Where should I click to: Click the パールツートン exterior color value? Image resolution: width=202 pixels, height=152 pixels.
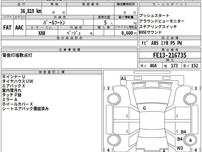pos(54,23)
